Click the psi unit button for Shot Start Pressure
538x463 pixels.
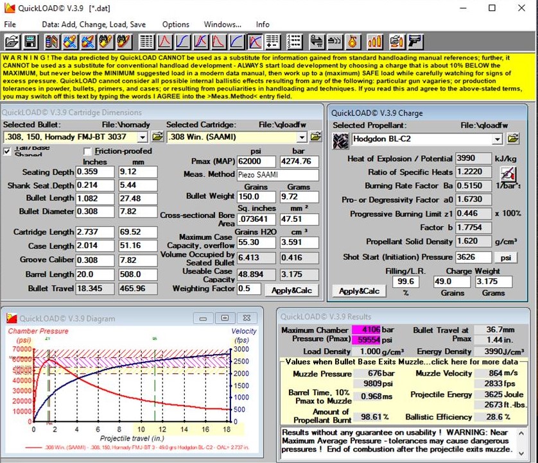(505, 257)
